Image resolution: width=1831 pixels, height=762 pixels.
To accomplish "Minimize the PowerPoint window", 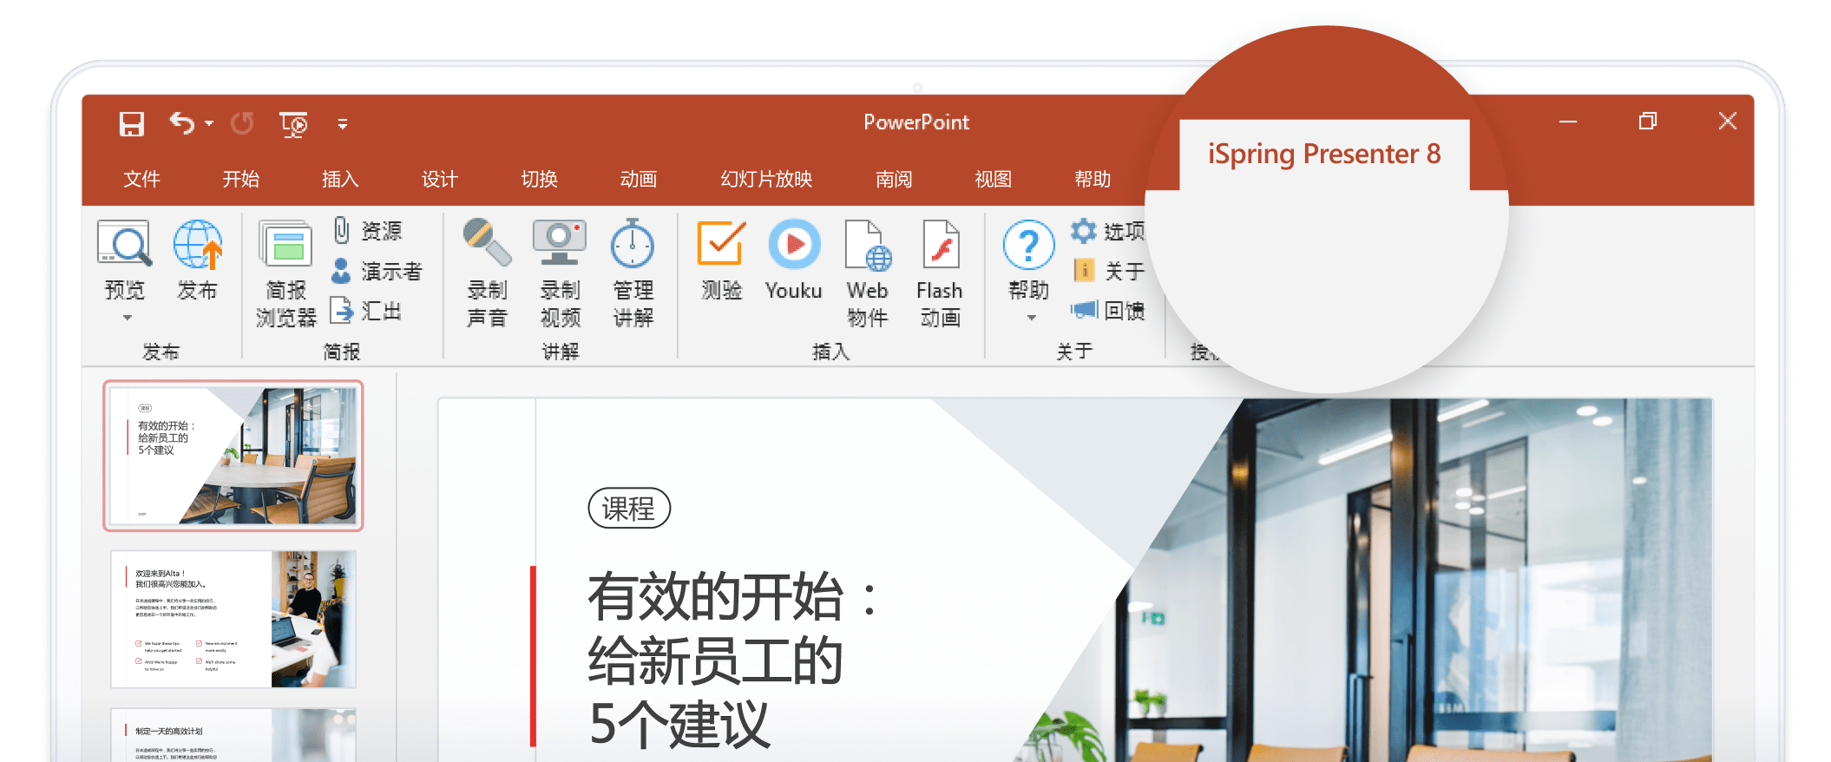I will [1568, 122].
